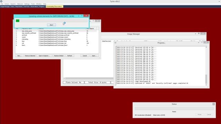Screen dimensions: 221x124
Task: Open the Action menu
Action: tap(7, 4)
